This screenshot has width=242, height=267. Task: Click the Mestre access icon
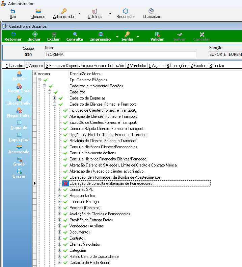tap(19, 74)
